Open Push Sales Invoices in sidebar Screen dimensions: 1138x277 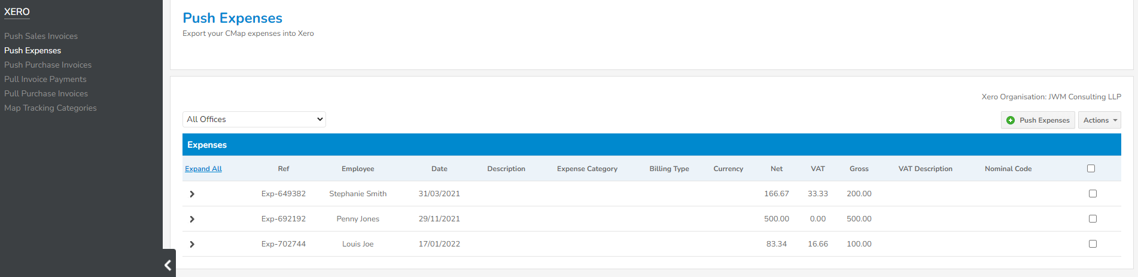tap(41, 36)
